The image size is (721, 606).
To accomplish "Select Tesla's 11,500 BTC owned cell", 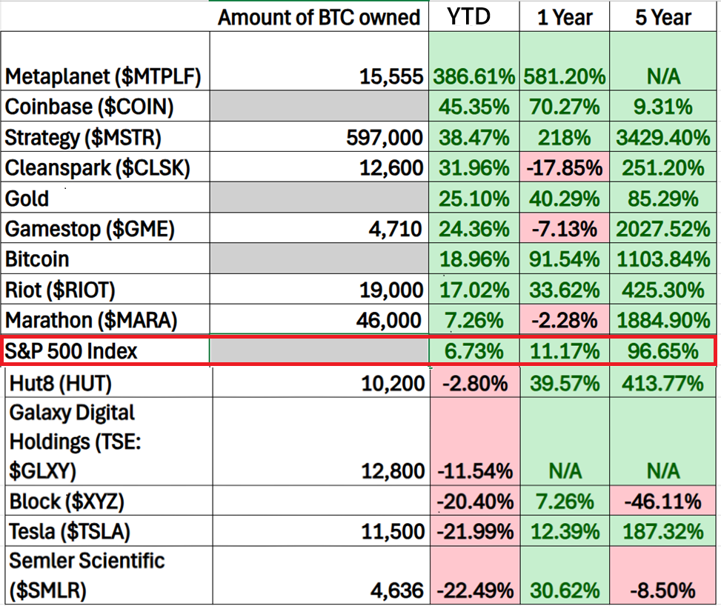I will (393, 531).
